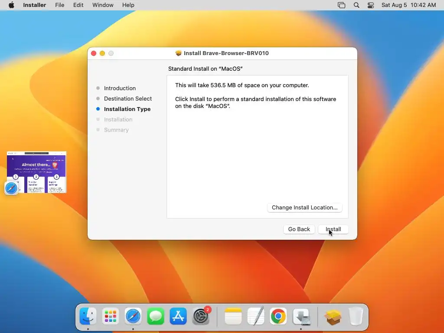
Task: Minimize the installer window with yellow button
Action: (102, 53)
